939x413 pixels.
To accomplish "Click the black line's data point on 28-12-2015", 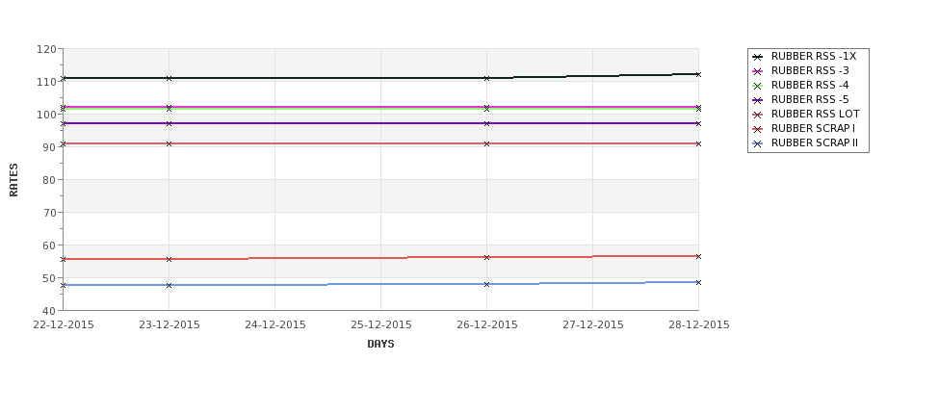I will pos(698,74).
